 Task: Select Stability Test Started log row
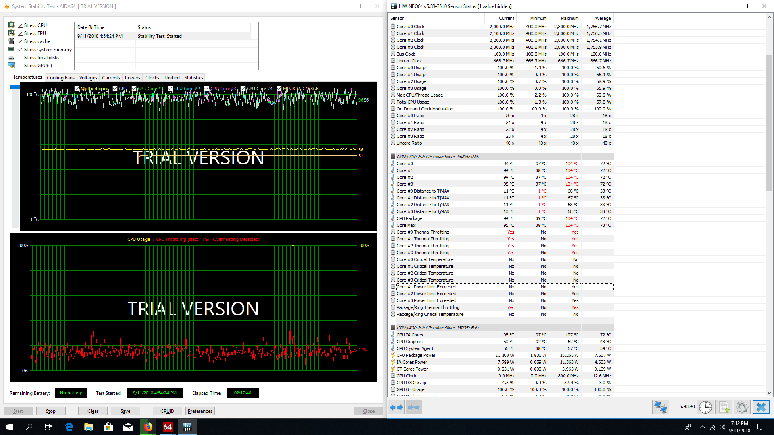163,36
